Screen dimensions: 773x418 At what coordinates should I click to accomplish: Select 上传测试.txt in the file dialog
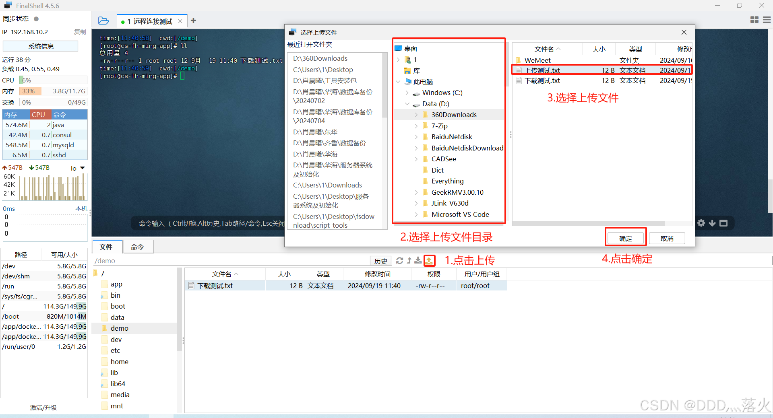tap(543, 70)
